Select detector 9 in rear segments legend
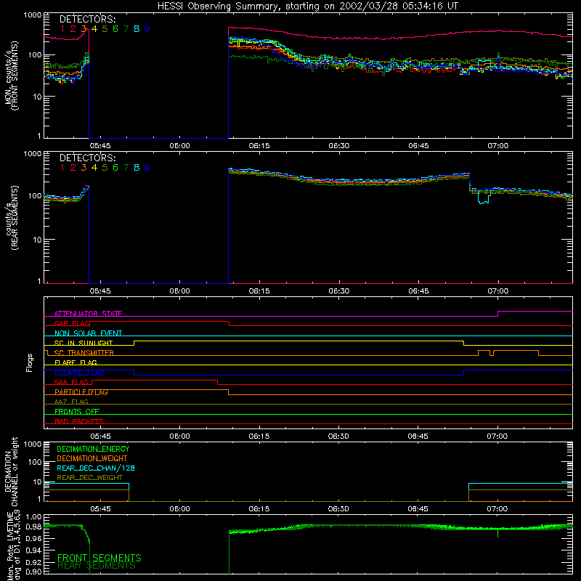The image size is (581, 581). point(147,168)
